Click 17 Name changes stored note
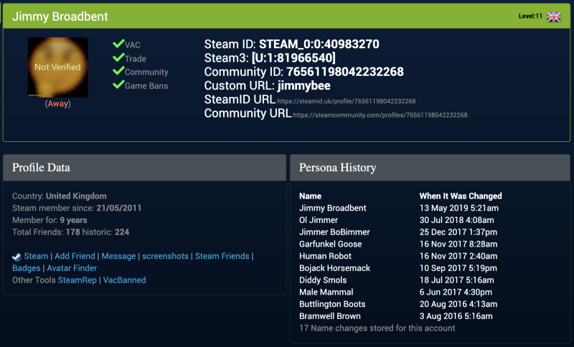The width and height of the screenshot is (574, 347). 377,328
